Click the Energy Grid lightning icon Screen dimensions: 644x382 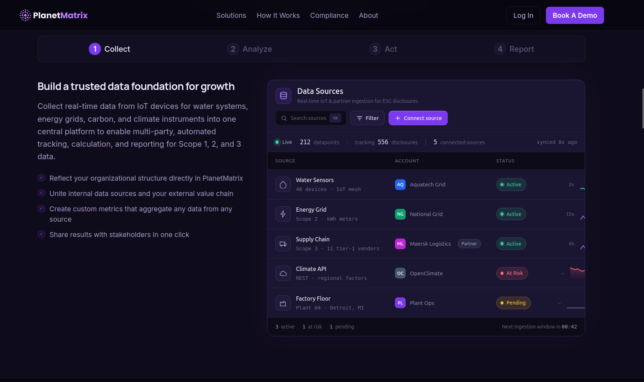pyautogui.click(x=283, y=214)
